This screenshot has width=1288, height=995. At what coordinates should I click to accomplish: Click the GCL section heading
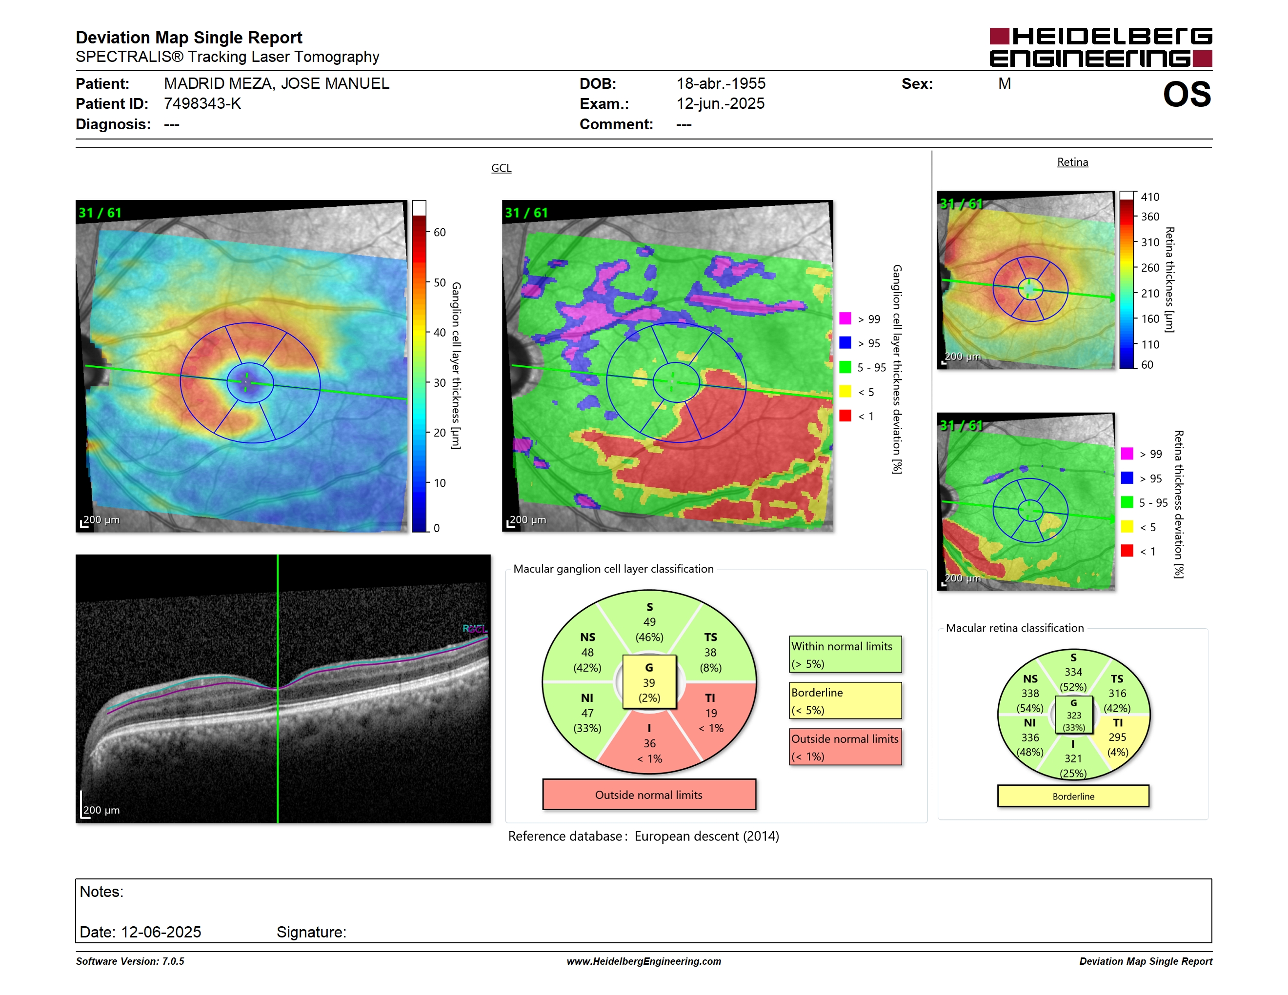(x=501, y=168)
